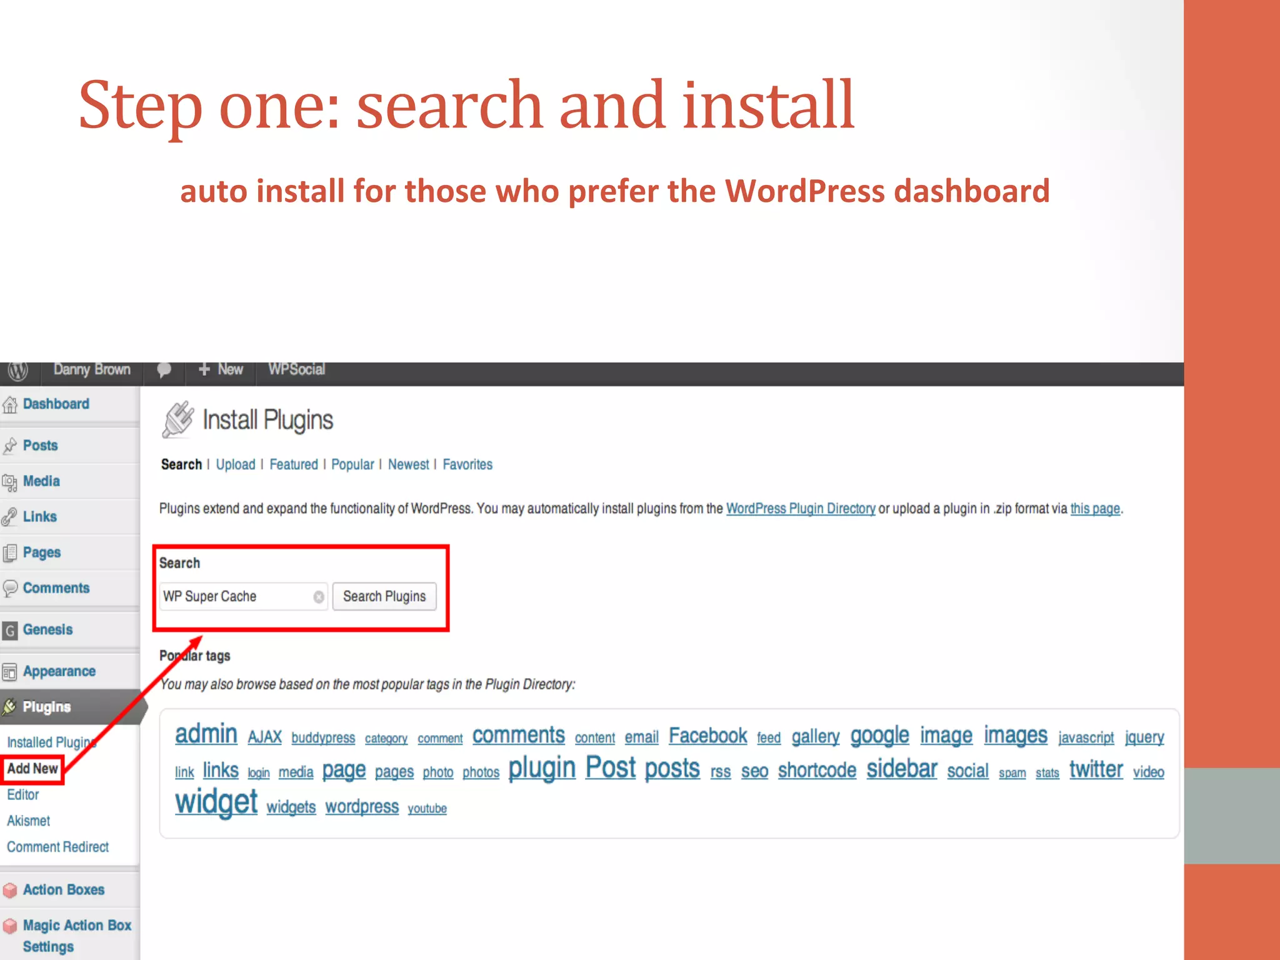Image resolution: width=1280 pixels, height=960 pixels.
Task: Click the Action Boxes cube icon
Action: coord(10,890)
